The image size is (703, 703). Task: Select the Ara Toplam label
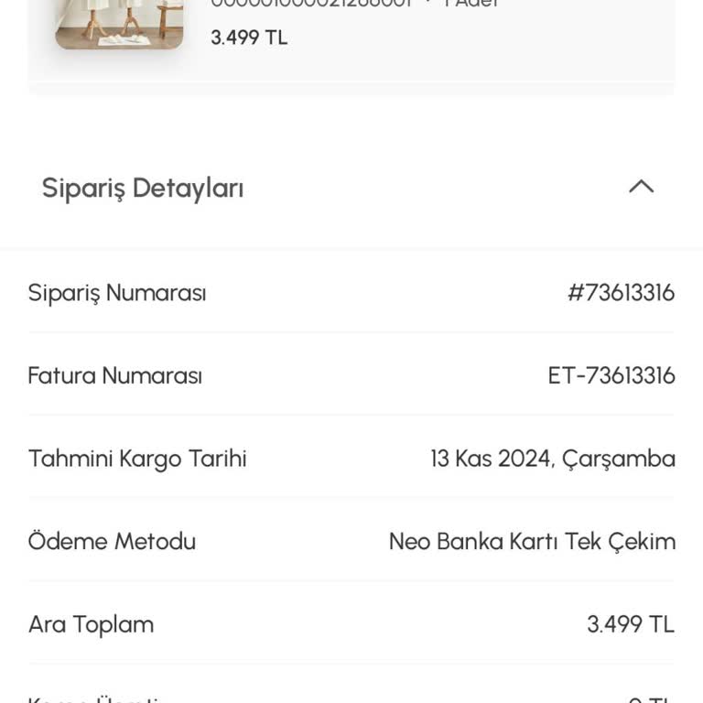click(91, 624)
